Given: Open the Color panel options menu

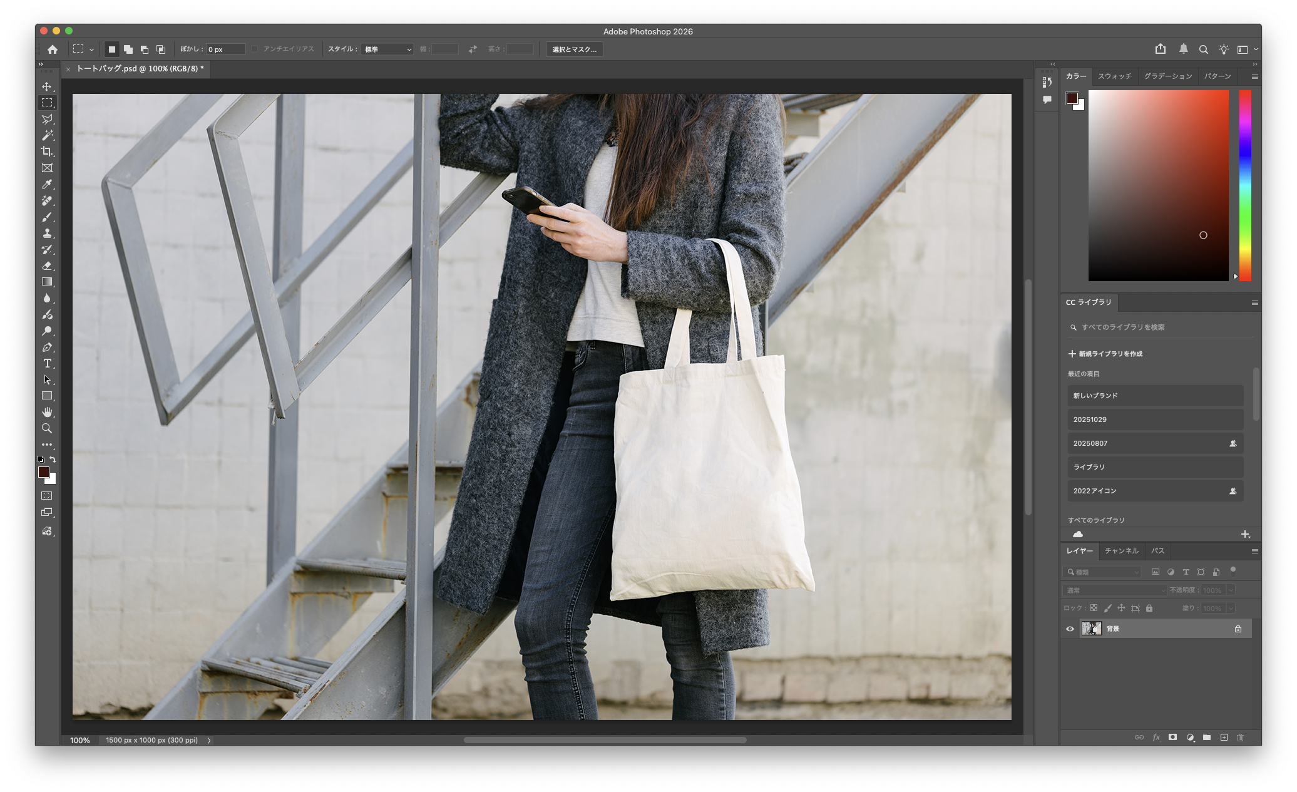Looking at the screenshot, I should pos(1254,76).
